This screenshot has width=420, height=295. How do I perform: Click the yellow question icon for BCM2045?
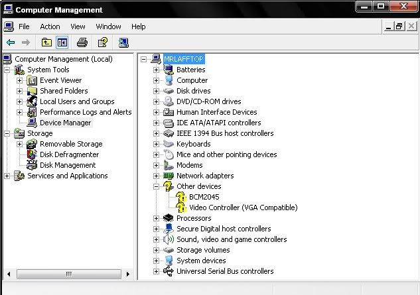pos(180,197)
